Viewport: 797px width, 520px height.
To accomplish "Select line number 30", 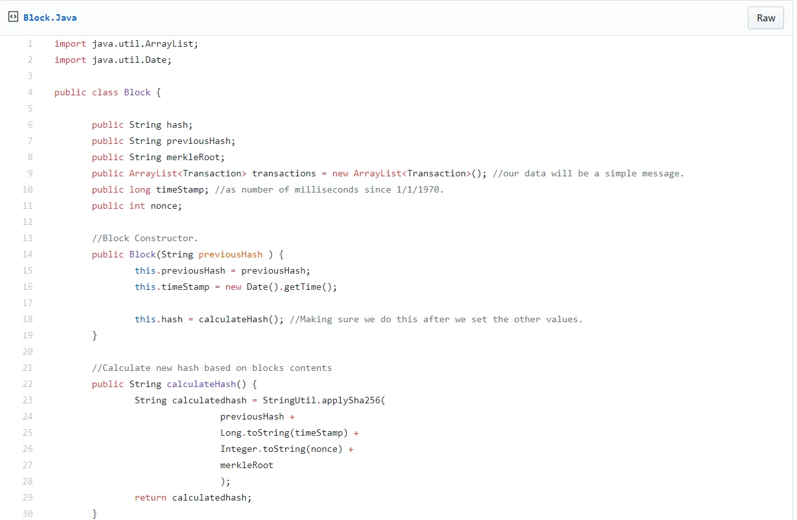I will pos(27,514).
